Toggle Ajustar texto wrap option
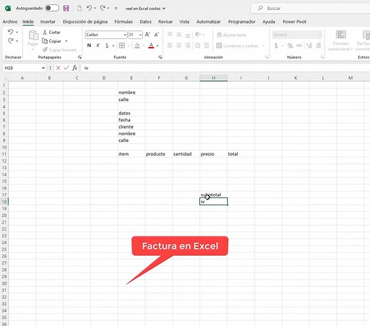Image resolution: width=370 pixels, height=326 pixels. pyautogui.click(x=231, y=35)
